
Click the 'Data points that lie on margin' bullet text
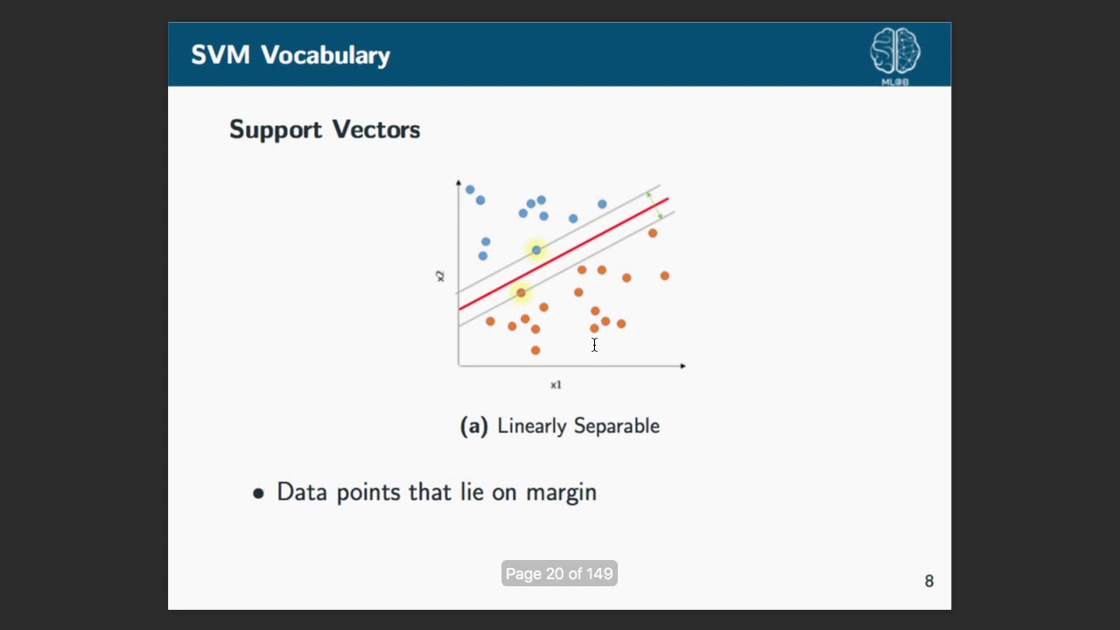(437, 492)
